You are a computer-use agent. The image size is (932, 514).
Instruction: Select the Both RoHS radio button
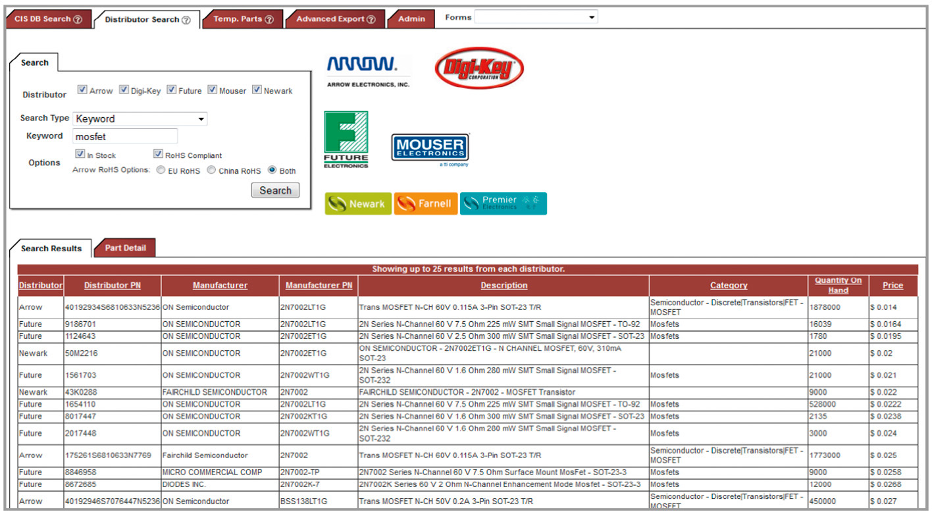[x=272, y=170]
